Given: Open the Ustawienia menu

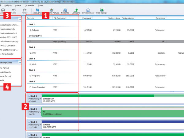Looking at the screenshot, I should pos(29,5).
